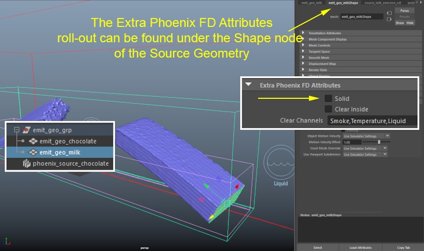The width and height of the screenshot is (424, 251).
Task: Click the Motion Velocity Effect slider handle
Action: point(379,142)
